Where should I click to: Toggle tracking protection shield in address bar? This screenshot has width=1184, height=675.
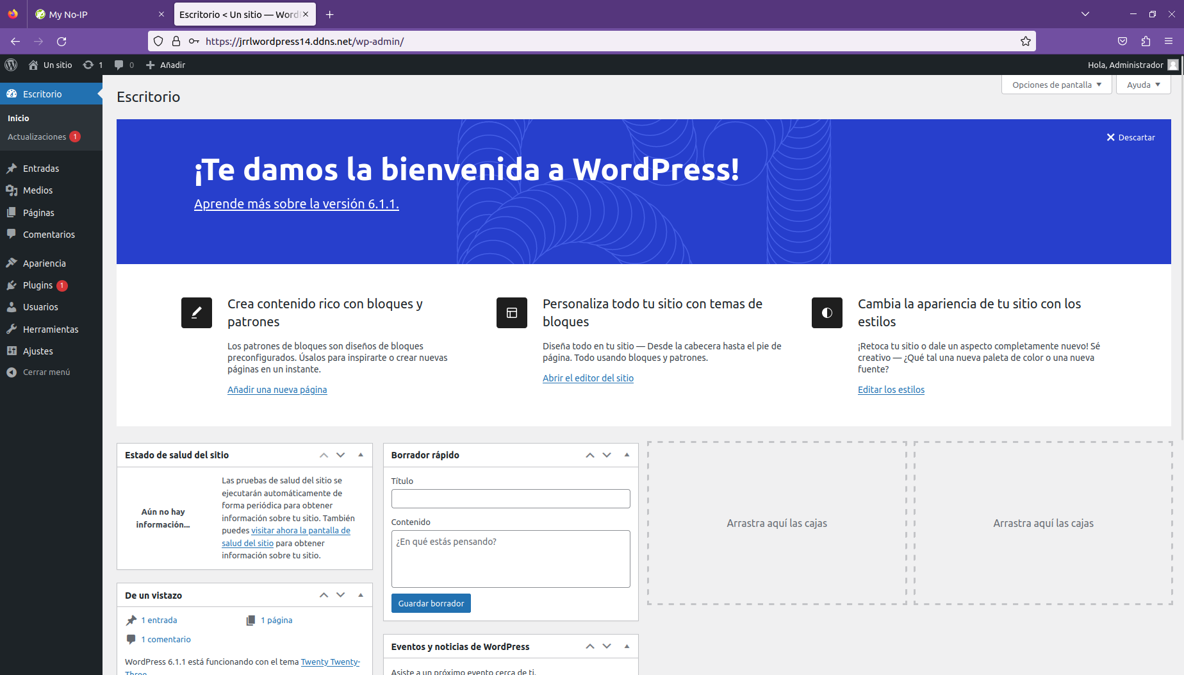point(158,41)
